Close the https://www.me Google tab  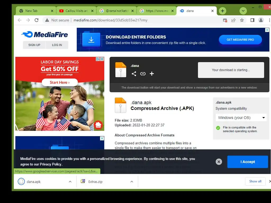173,11
